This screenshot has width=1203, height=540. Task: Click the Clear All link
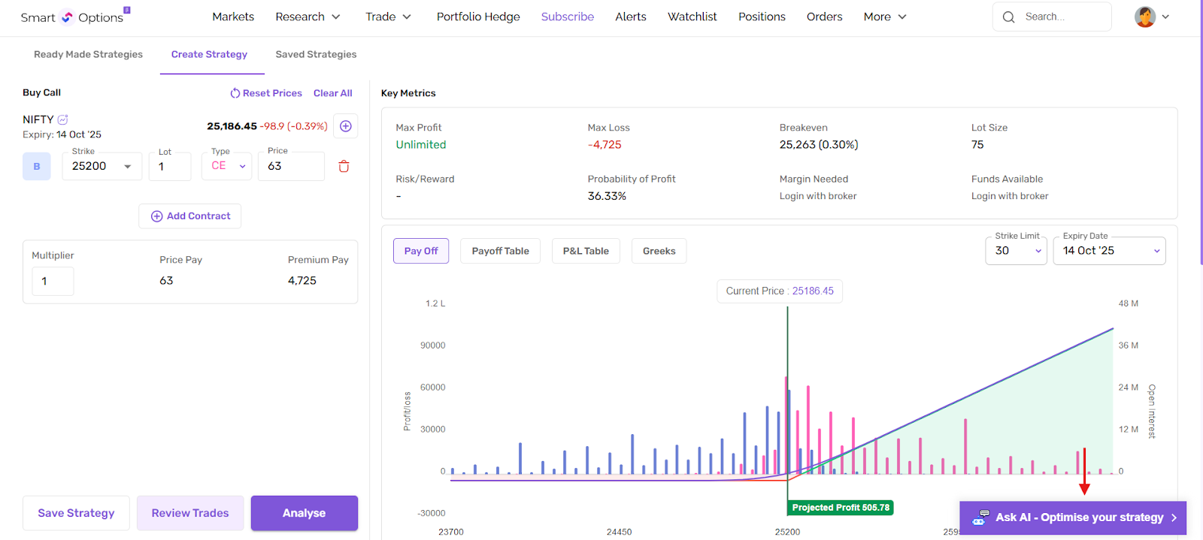(332, 93)
